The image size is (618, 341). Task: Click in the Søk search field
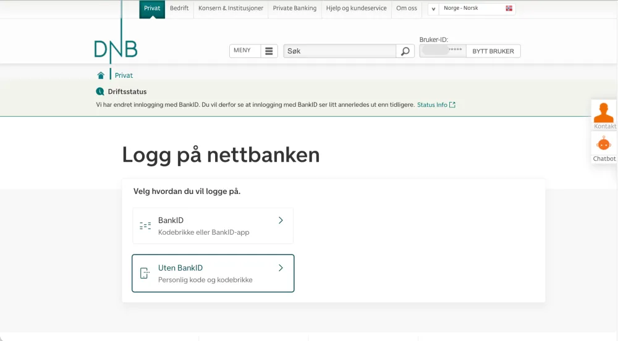click(x=339, y=51)
